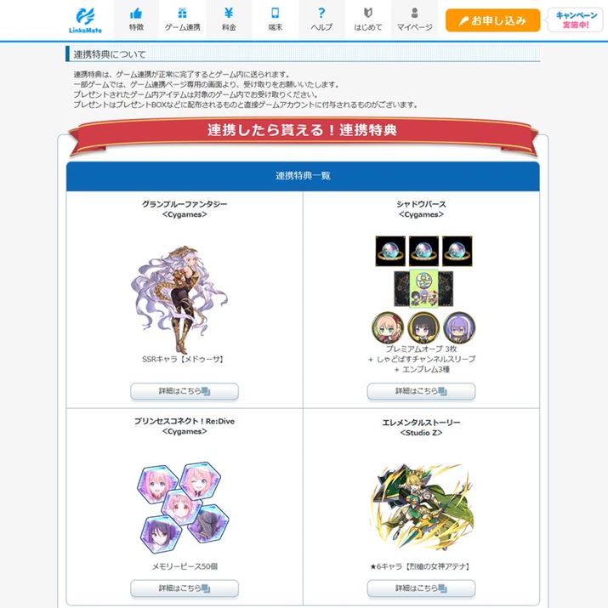
Task: Click the しゃどばすチャンネル sleeve card image
Action: click(x=423, y=289)
